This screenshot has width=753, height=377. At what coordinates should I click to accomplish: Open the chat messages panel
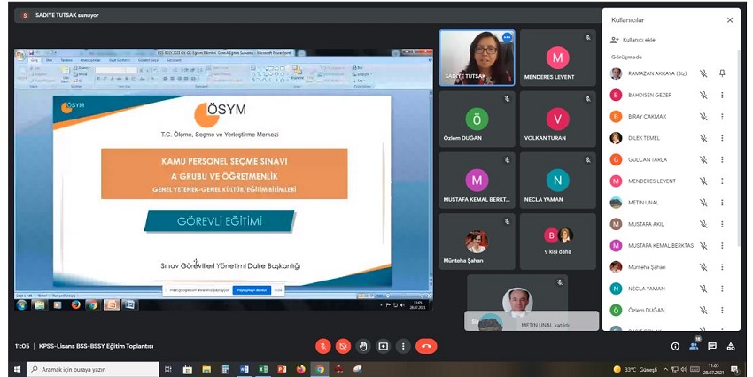tap(712, 346)
